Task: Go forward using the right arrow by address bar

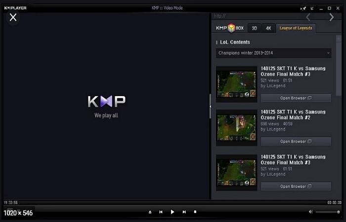Action: (332, 17)
